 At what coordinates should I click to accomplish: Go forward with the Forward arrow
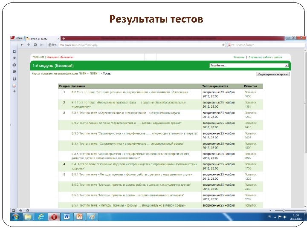[x=29, y=45]
